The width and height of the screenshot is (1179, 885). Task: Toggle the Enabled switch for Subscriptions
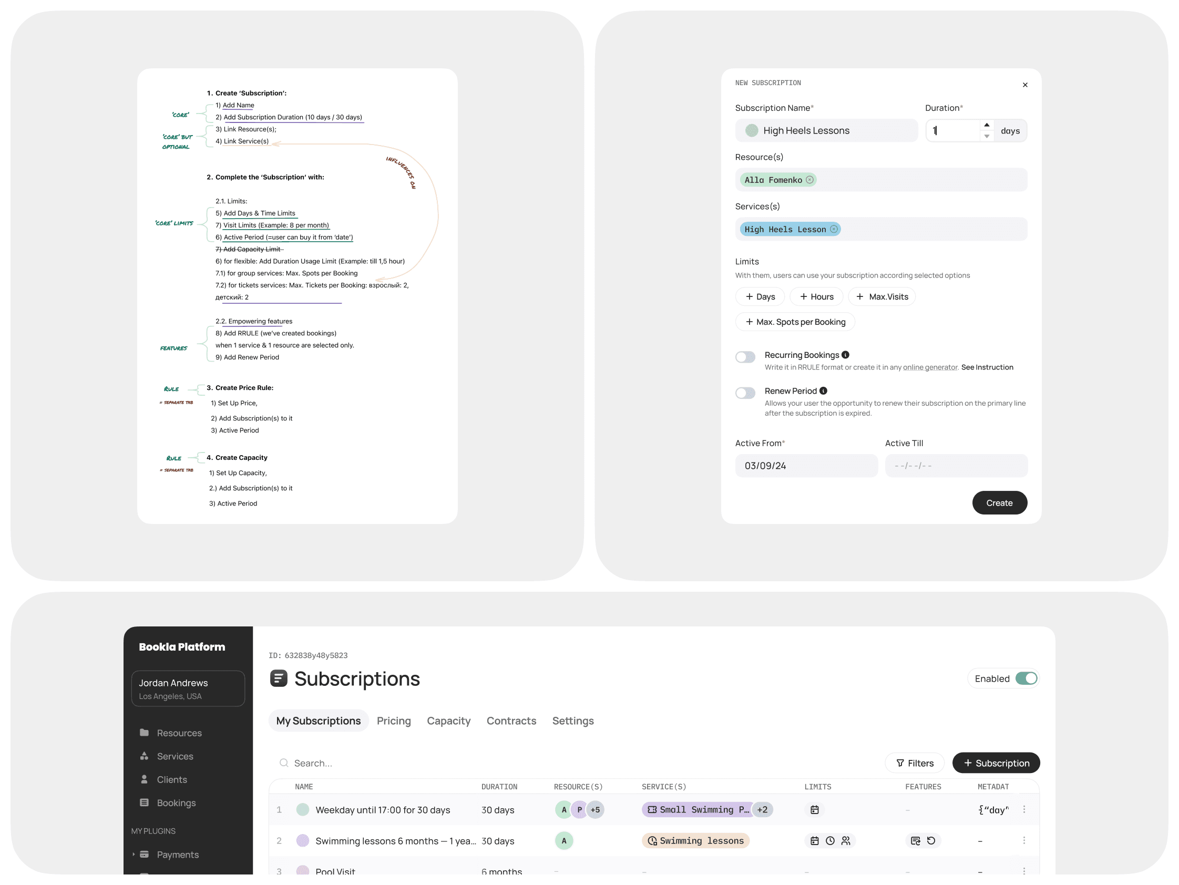1026,678
